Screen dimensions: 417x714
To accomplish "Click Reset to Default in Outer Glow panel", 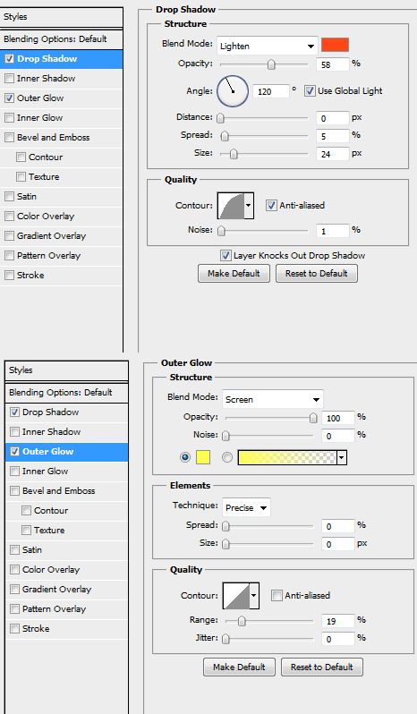I will pyautogui.click(x=322, y=667).
